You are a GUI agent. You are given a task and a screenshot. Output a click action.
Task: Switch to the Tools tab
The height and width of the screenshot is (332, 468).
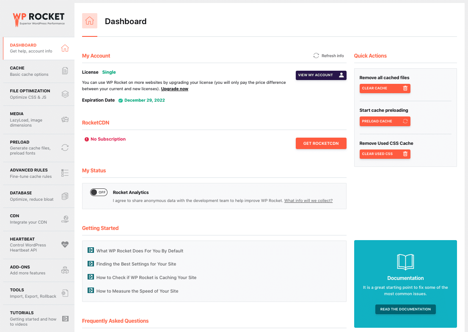[37, 293]
